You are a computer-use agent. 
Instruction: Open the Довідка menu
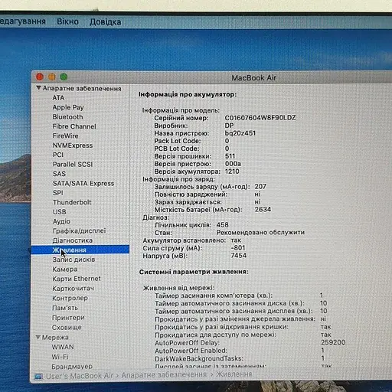105,22
